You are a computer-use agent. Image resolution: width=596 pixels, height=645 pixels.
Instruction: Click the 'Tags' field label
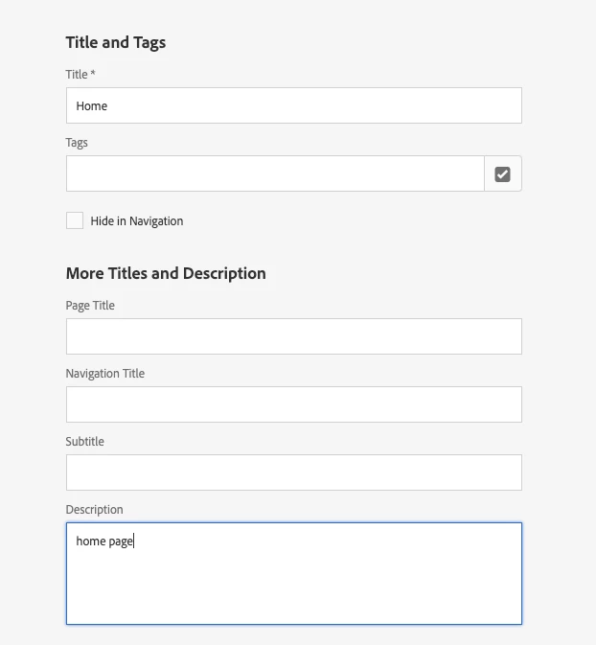click(x=77, y=142)
